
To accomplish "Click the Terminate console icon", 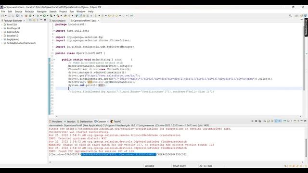I will tap(252, 121).
